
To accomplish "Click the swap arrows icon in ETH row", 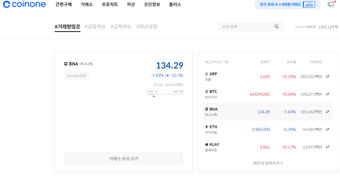I will [x=327, y=129].
